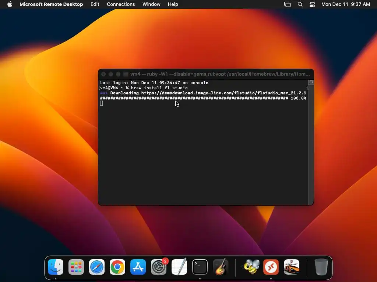Screen dimensions: 377x282
Task: Open Launchpad from the dock
Action: click(76, 267)
